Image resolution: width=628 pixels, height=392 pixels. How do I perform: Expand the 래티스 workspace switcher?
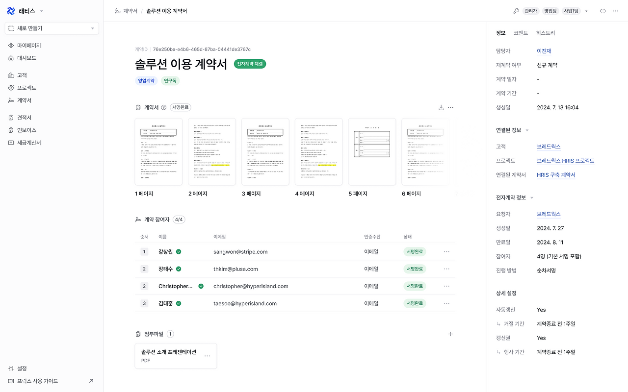coord(42,10)
